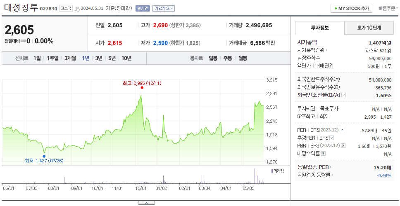Click the 목표주가 label link
This screenshot has height=206, width=400.
coord(329,109)
